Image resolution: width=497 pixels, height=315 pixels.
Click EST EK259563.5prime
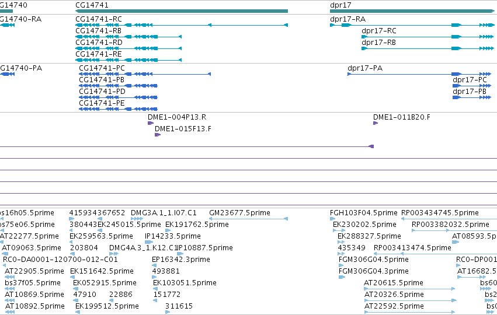(x=101, y=236)
